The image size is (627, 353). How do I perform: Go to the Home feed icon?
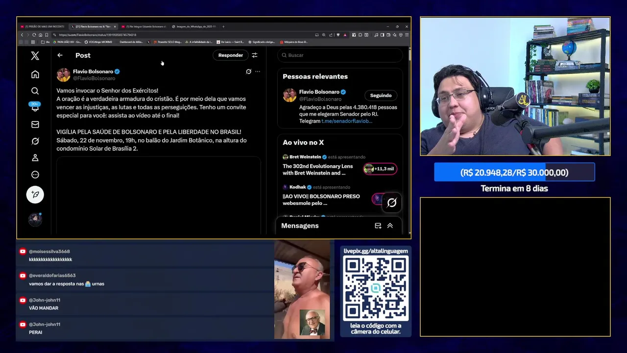(35, 75)
